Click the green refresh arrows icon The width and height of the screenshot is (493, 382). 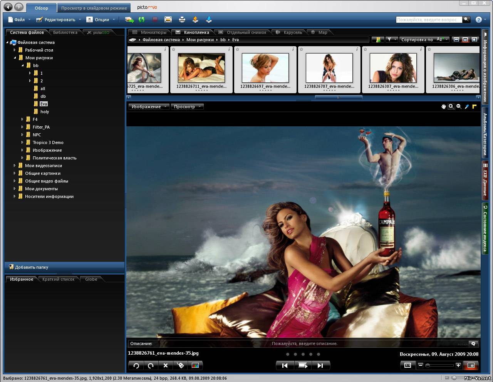[x=142, y=20]
